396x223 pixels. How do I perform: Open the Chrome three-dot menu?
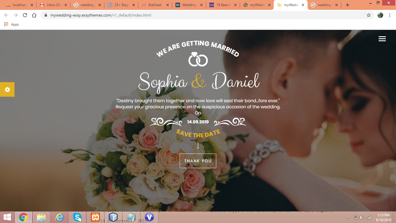click(x=390, y=15)
